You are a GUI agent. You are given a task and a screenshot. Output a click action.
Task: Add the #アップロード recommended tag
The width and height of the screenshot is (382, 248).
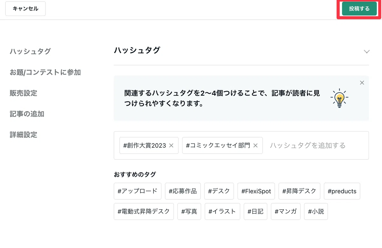coord(138,191)
